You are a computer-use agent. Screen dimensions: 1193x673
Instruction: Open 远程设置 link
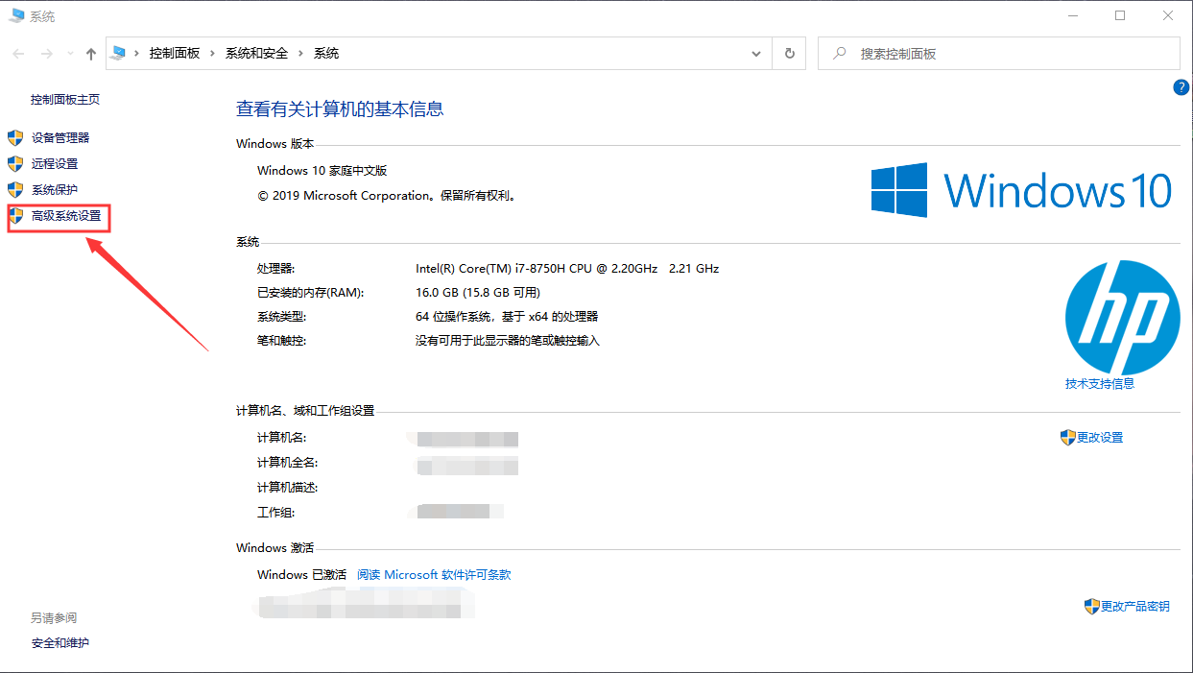(x=55, y=164)
